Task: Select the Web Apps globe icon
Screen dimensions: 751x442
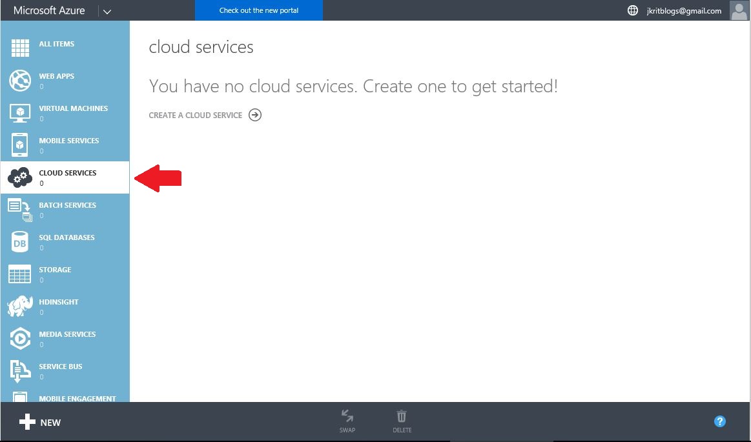Action: click(x=20, y=80)
